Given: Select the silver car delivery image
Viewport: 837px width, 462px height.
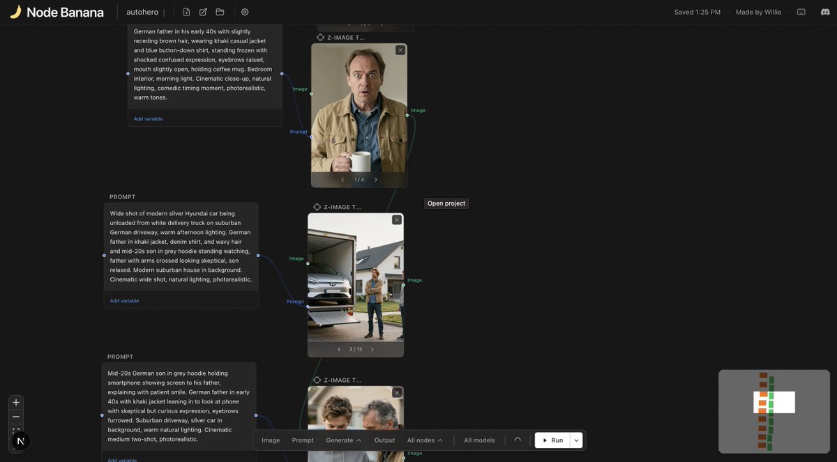Looking at the screenshot, I should tap(356, 277).
